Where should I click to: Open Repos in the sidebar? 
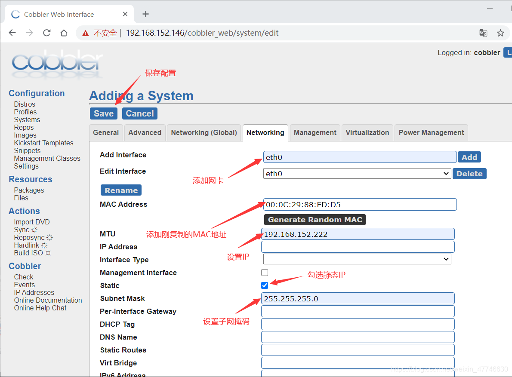(24, 128)
